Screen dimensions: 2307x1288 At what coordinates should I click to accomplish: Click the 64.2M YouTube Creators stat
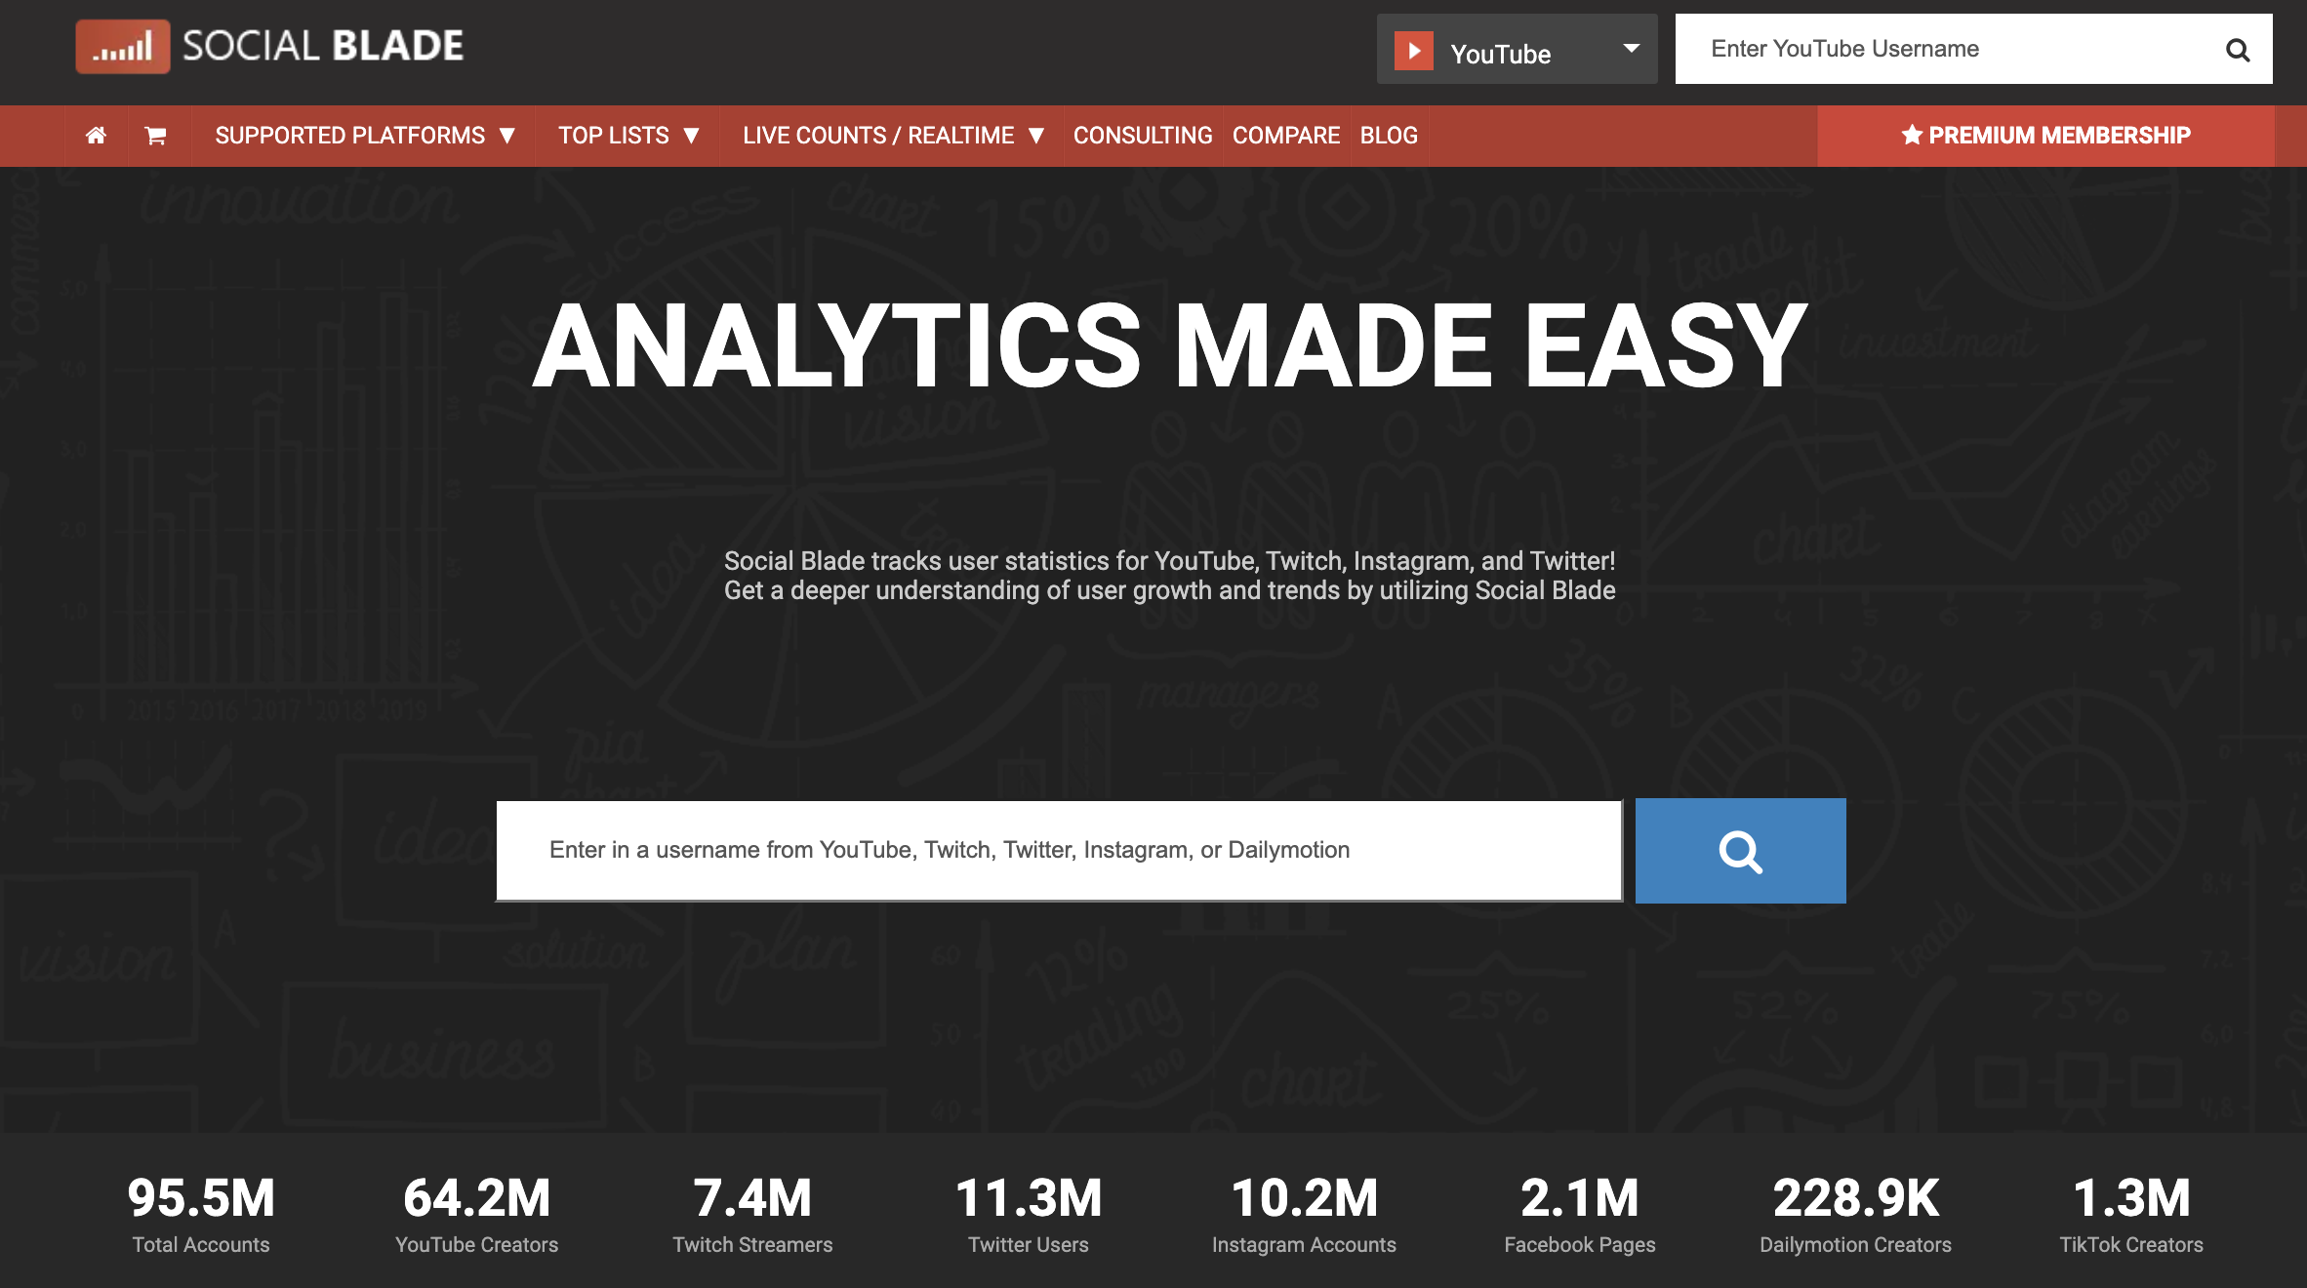[x=476, y=1214]
